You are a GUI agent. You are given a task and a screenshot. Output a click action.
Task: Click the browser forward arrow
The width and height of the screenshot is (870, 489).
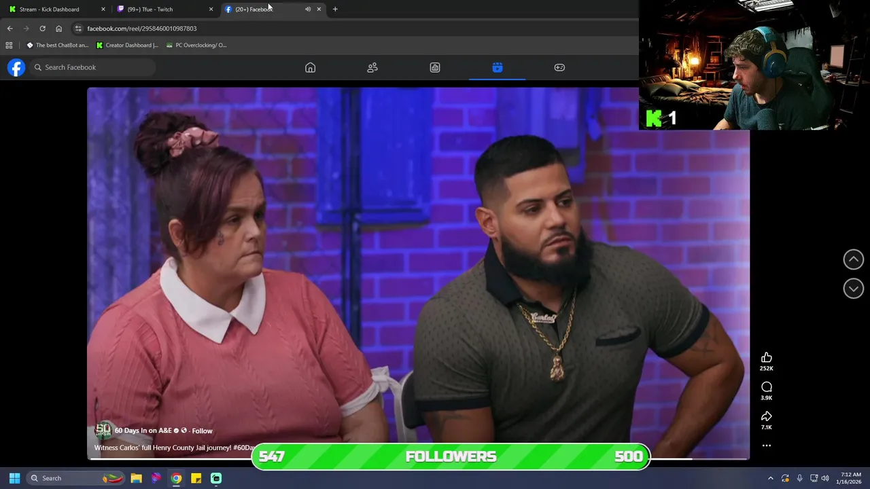click(26, 29)
